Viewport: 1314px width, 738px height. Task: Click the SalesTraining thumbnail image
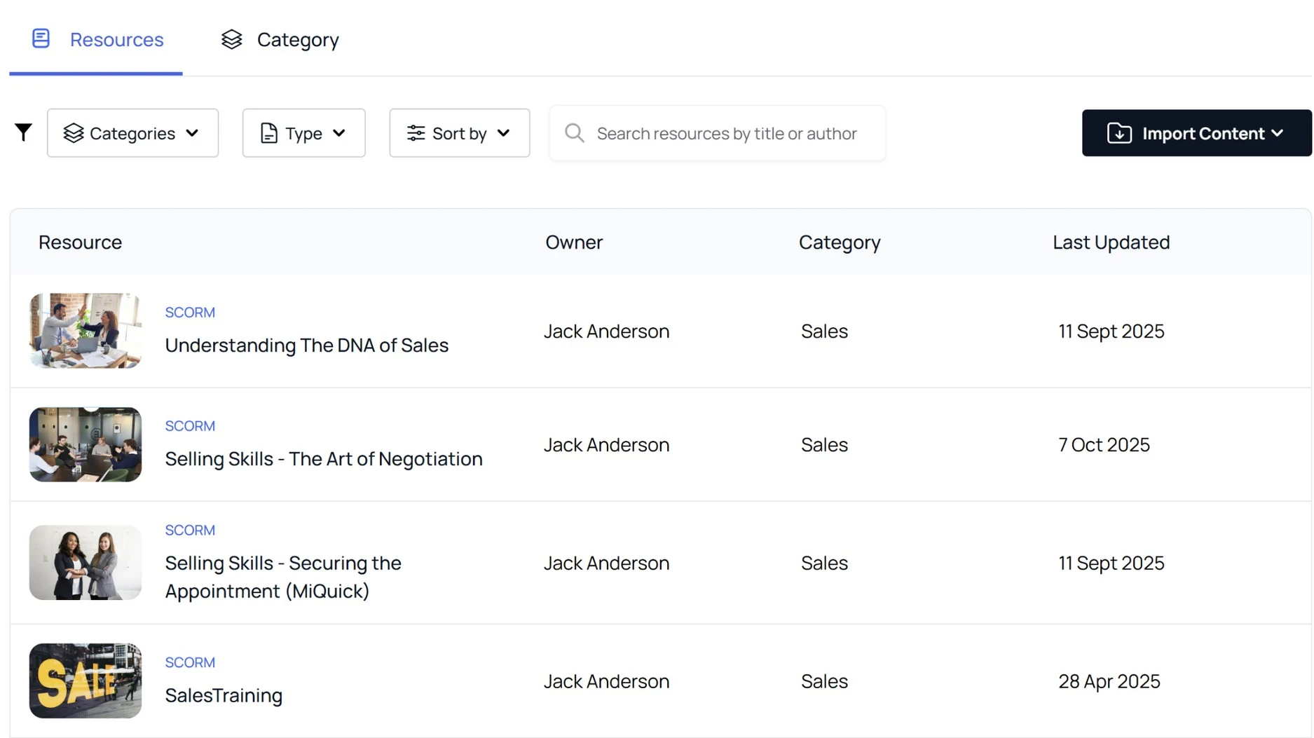click(x=85, y=681)
